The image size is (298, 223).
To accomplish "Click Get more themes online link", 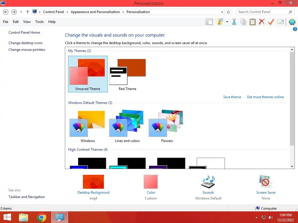I will (x=265, y=97).
